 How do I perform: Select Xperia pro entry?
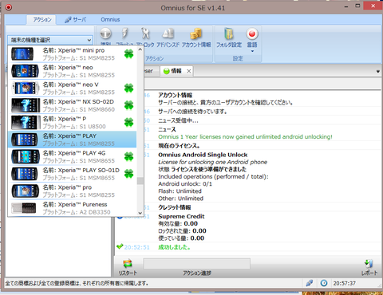(x=73, y=191)
